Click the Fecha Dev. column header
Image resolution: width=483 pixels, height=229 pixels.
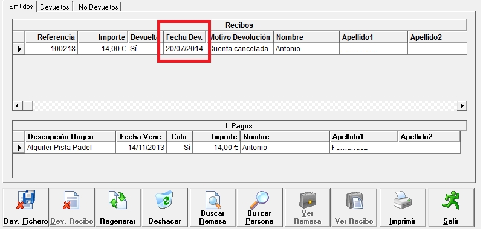click(184, 37)
